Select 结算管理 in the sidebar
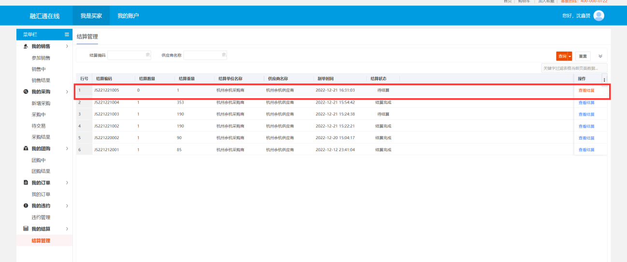This screenshot has width=627, height=262. 41,240
